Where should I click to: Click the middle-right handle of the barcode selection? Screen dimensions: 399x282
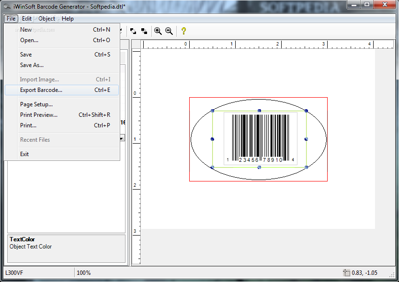(307, 139)
